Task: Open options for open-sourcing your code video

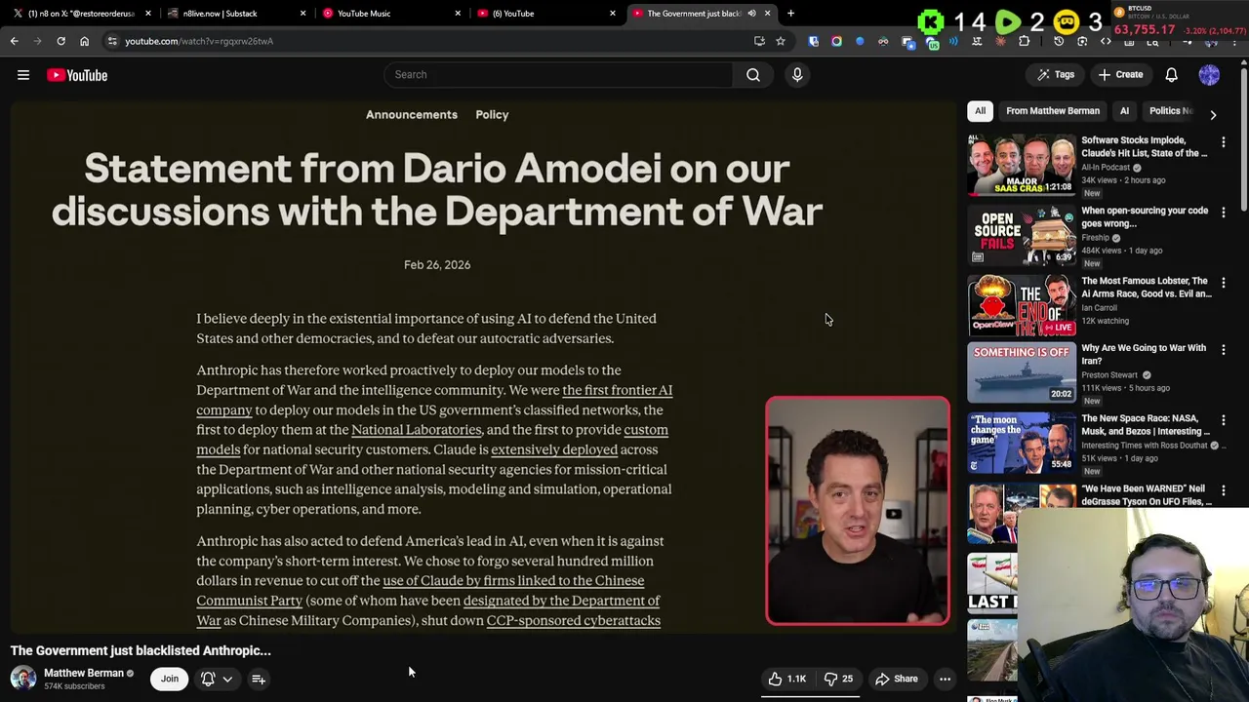Action: click(1224, 213)
